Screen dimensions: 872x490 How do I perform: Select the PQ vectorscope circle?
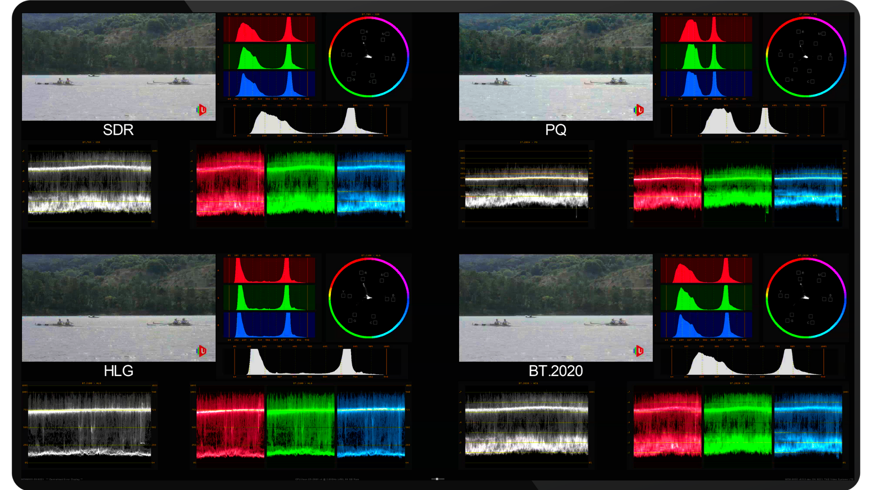(x=806, y=57)
